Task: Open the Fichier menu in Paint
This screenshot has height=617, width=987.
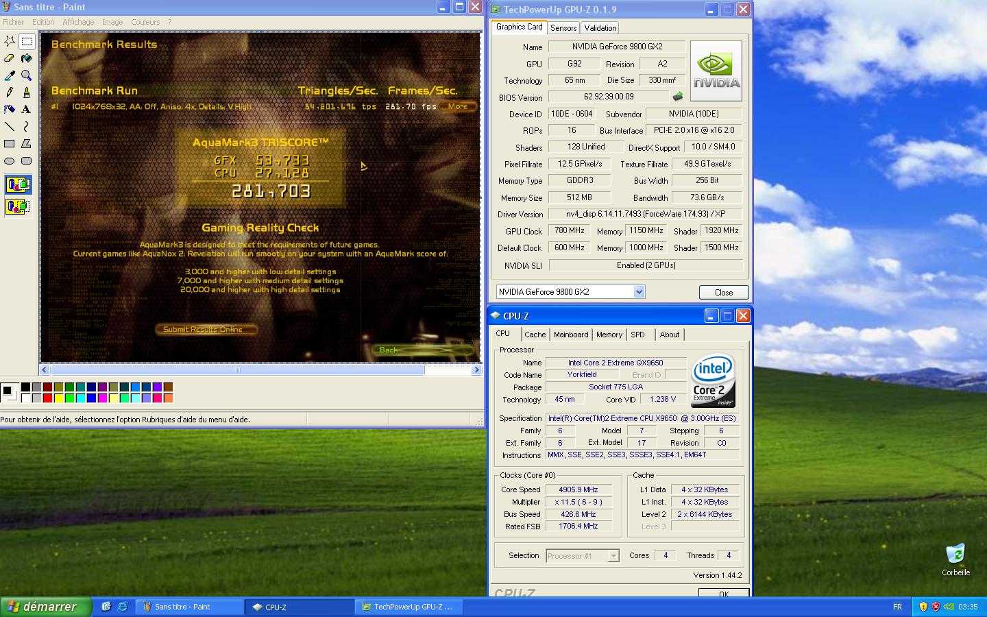Action: (x=13, y=22)
